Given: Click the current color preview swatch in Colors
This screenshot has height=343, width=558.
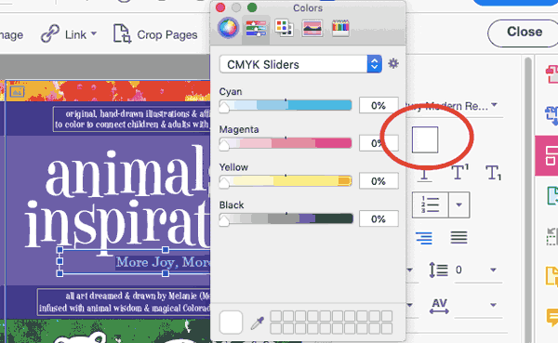Looking at the screenshot, I should 231,322.
